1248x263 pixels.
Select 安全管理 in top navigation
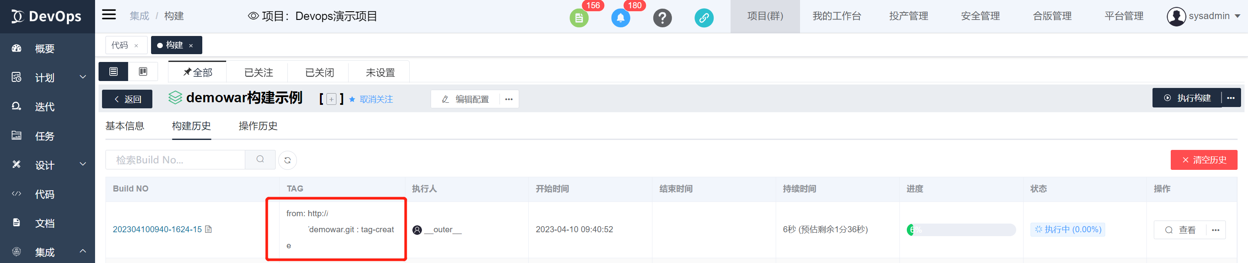(980, 16)
